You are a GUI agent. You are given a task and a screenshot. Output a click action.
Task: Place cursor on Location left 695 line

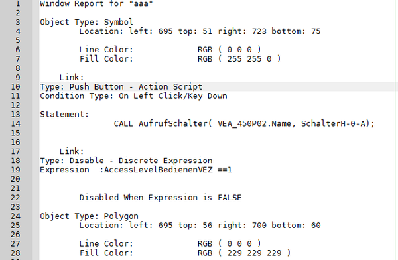click(200, 31)
